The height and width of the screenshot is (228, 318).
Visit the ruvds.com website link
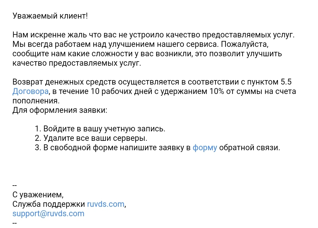(106, 204)
